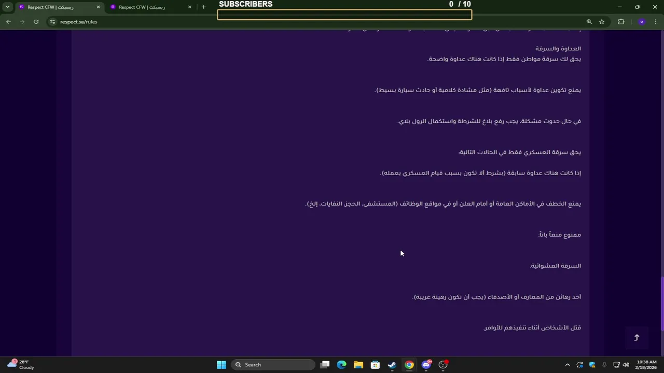The height and width of the screenshot is (373, 664).
Task: Open the Windows Start menu
Action: coord(222,365)
